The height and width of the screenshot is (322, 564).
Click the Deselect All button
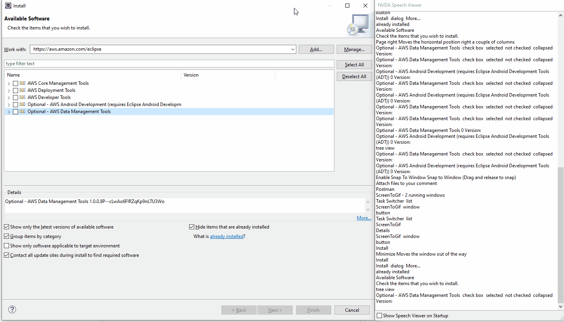click(354, 77)
